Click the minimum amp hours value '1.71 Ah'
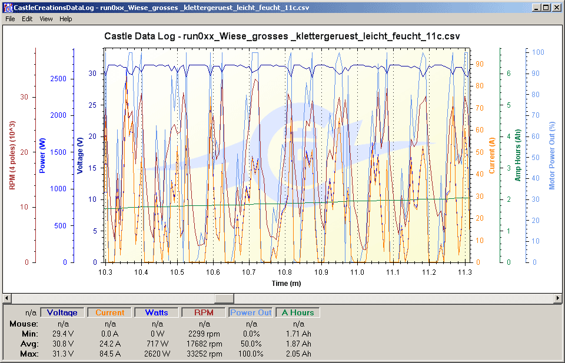Viewport: 565px width, 363px height. pos(298,334)
